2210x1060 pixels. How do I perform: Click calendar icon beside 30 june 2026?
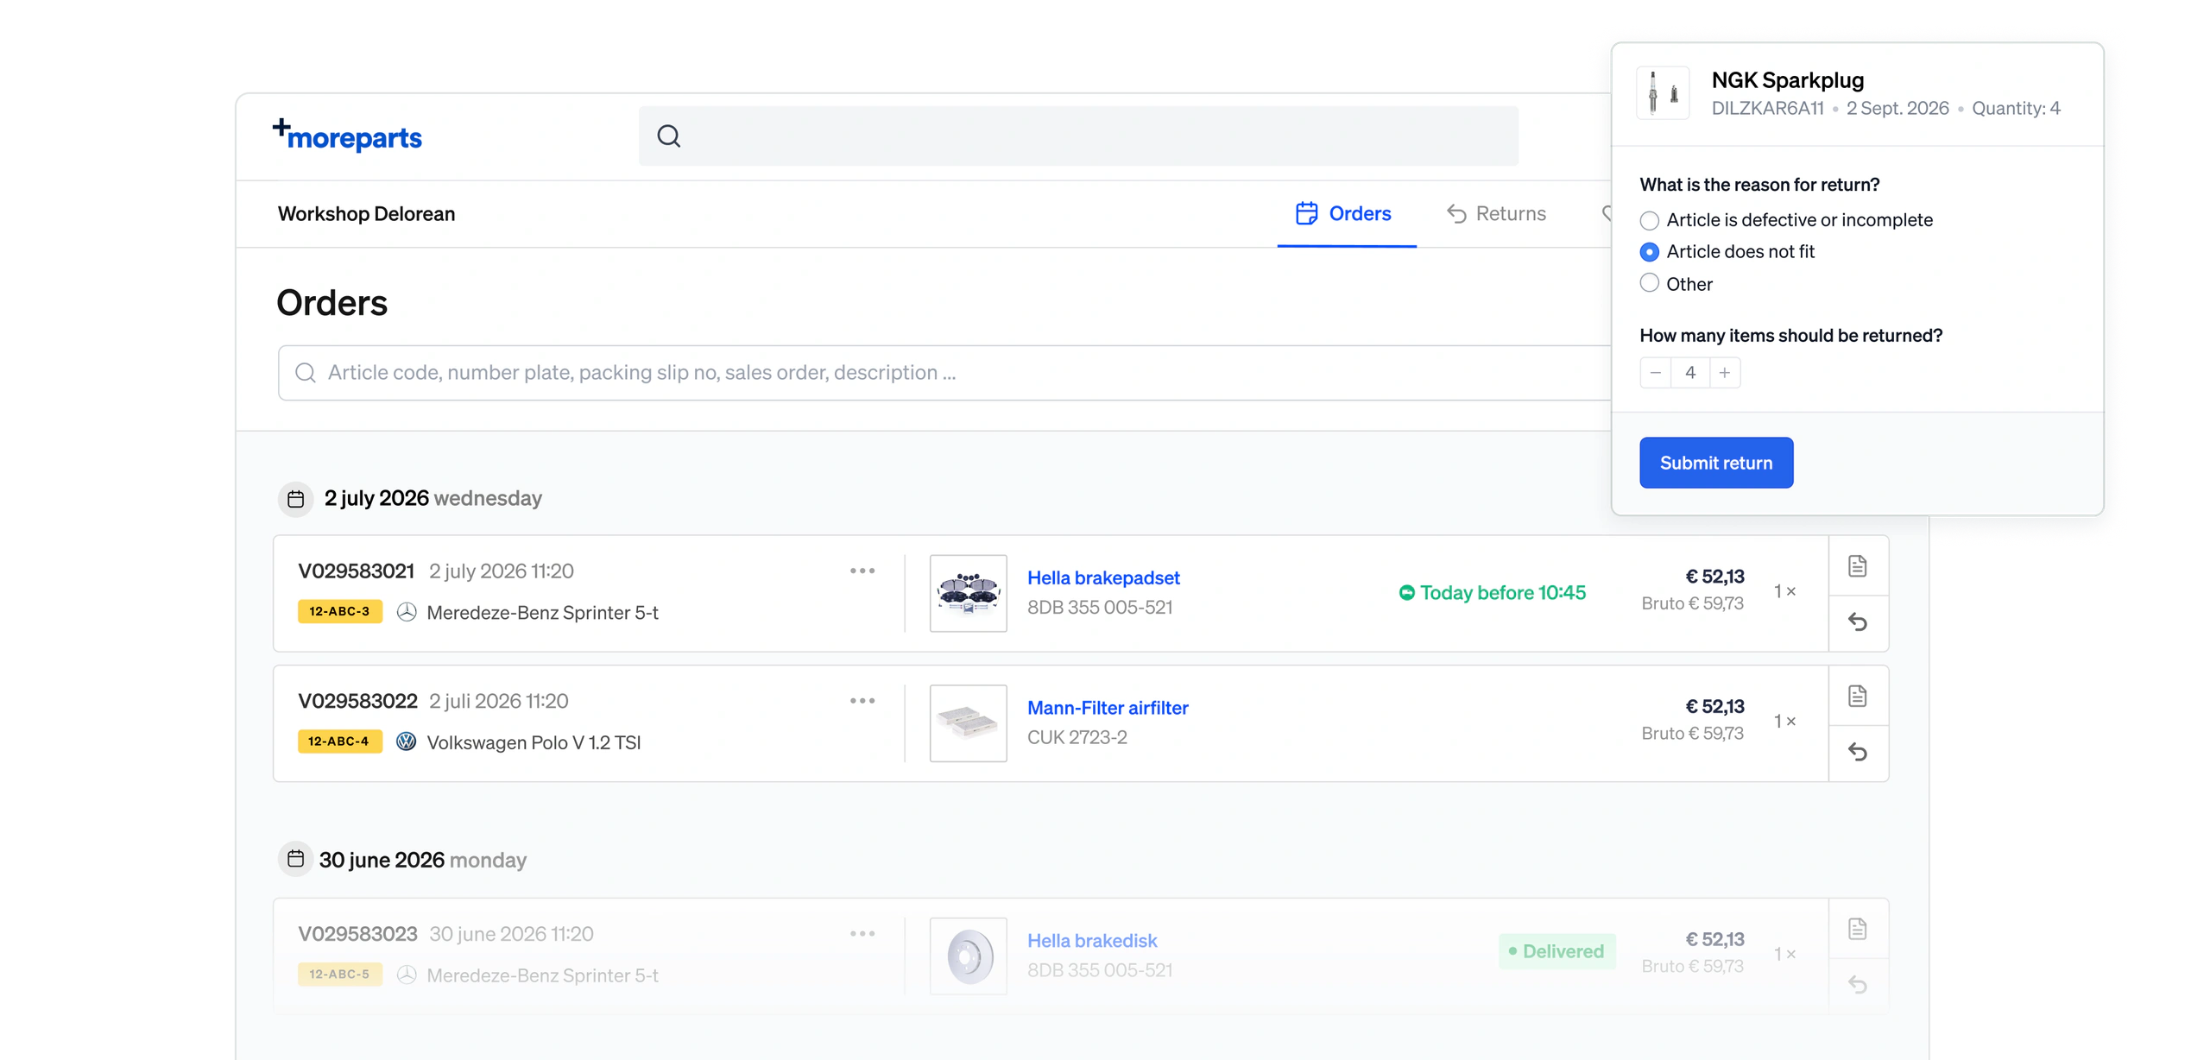(x=295, y=859)
